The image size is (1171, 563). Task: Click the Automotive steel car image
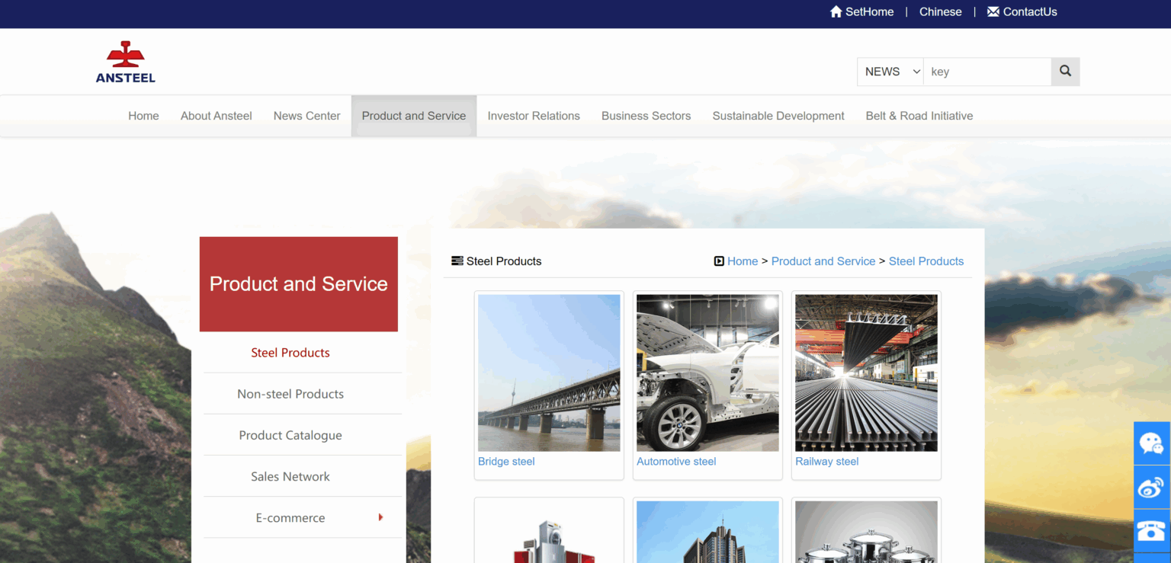coord(707,373)
